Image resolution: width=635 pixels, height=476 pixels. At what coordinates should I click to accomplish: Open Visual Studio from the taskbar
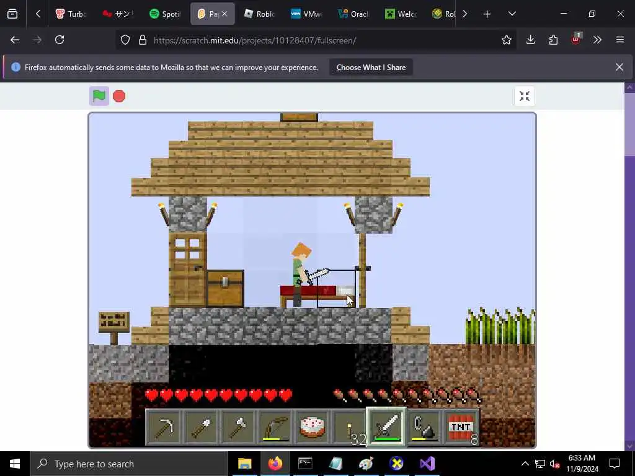tap(427, 464)
